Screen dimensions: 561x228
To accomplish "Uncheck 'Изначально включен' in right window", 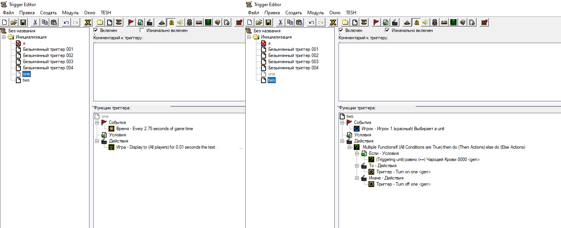I will [387, 30].
